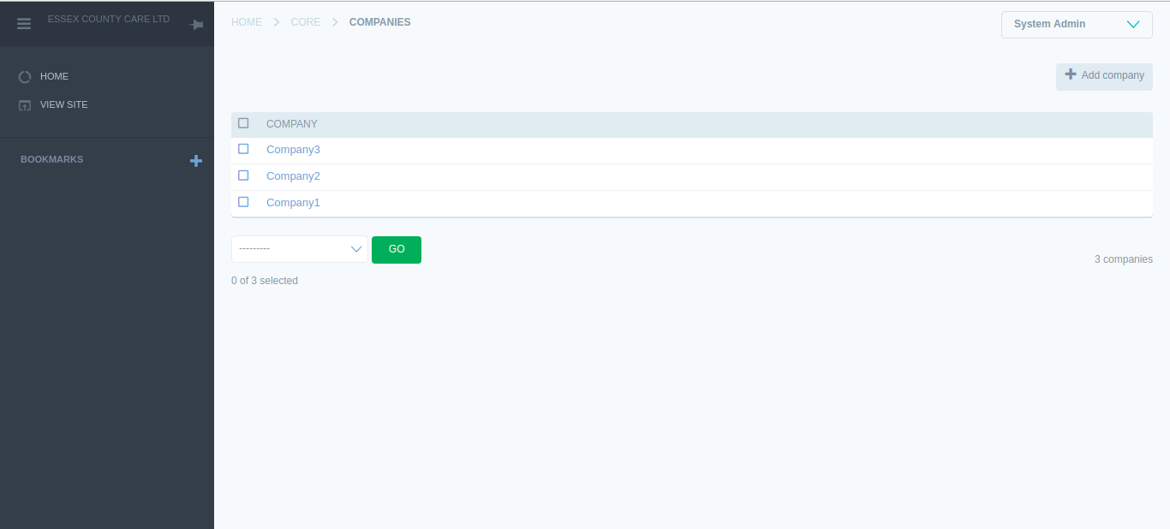Tick the checkbox for Company2
Image resolution: width=1170 pixels, height=529 pixels.
pos(243,175)
